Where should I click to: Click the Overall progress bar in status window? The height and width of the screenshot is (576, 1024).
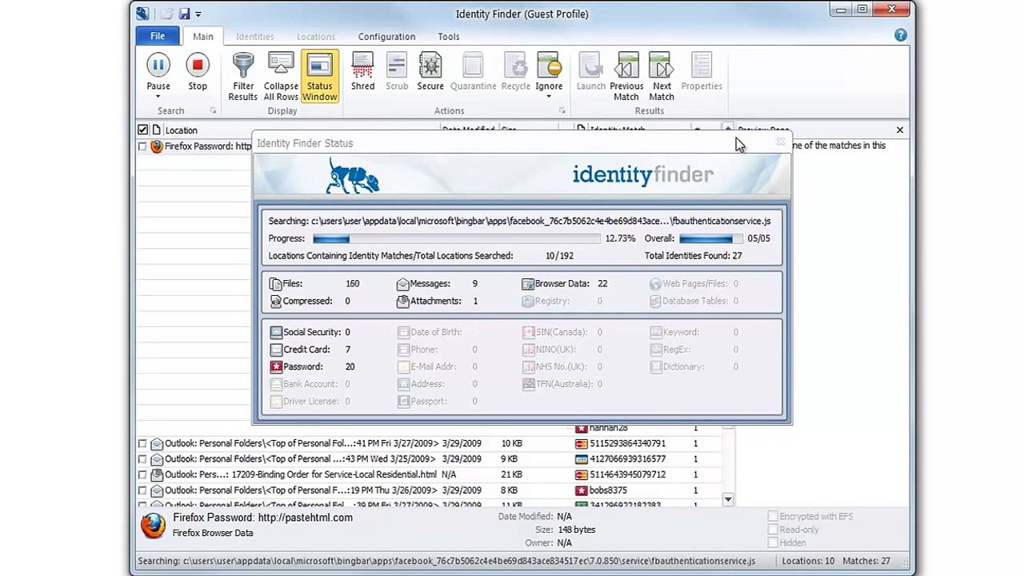coord(710,238)
